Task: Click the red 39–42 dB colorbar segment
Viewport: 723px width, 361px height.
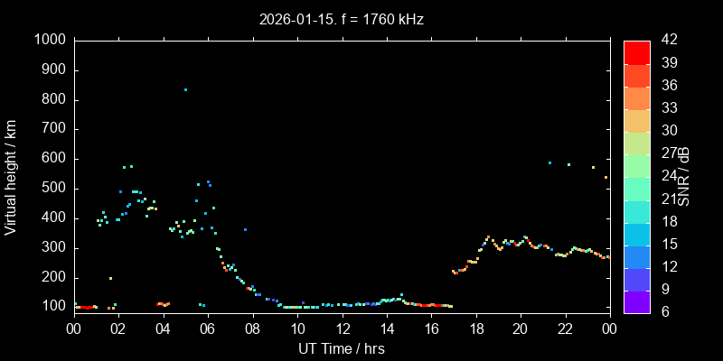Action: (636, 51)
